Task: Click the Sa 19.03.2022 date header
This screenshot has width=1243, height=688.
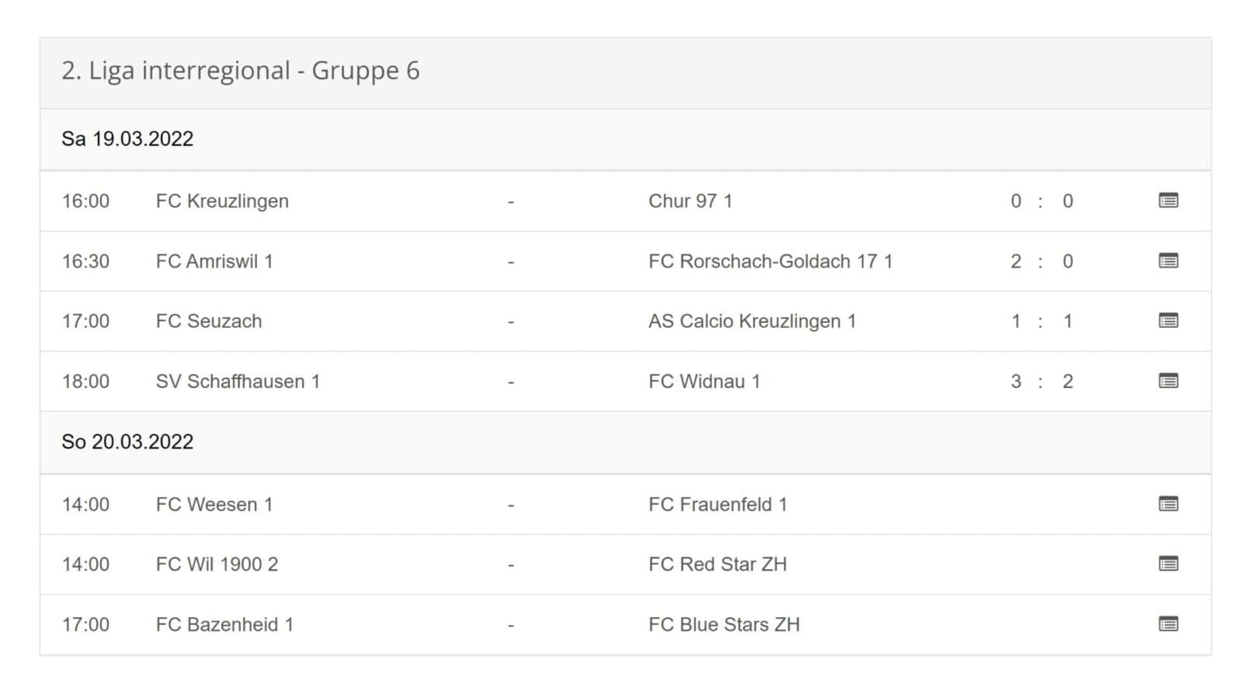Action: coord(127,139)
